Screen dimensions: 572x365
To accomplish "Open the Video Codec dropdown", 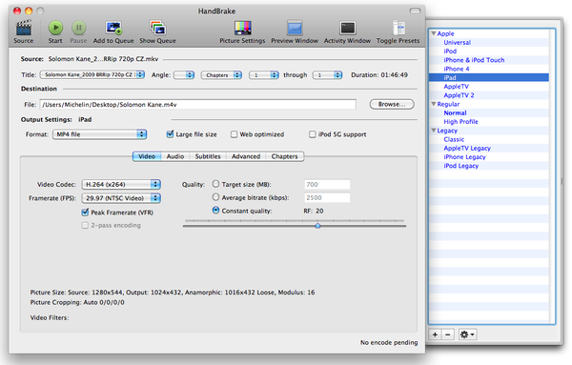I will click(x=121, y=185).
